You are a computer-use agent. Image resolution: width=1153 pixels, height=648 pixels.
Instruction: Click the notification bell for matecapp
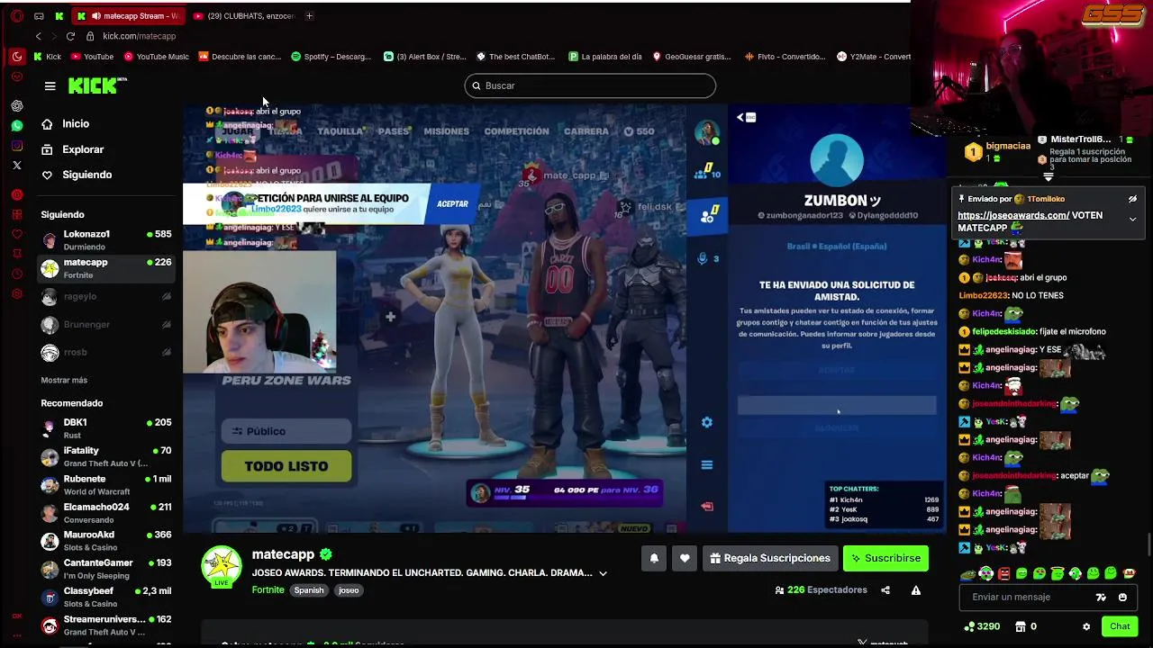point(654,558)
